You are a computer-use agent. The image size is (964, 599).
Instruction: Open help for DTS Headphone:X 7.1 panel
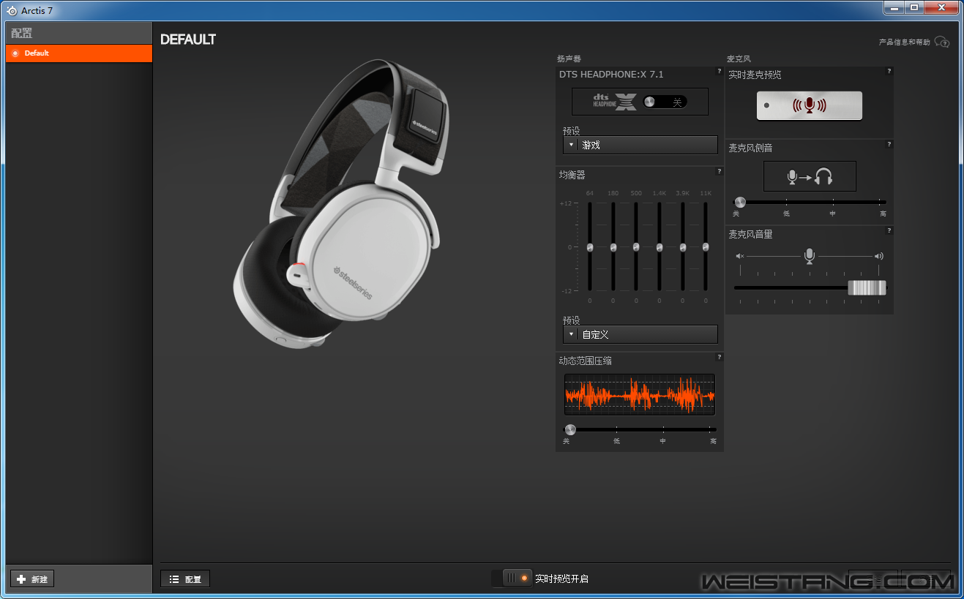(x=720, y=71)
